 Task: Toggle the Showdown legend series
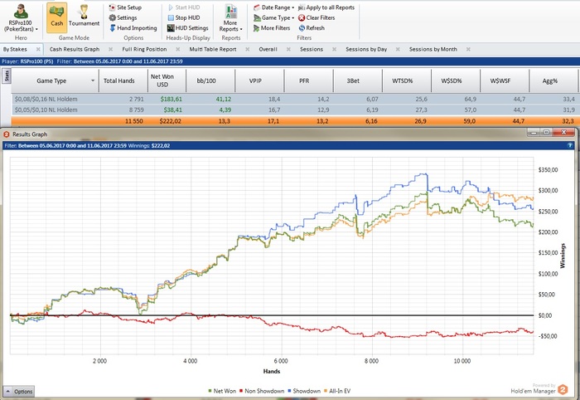coord(304,391)
